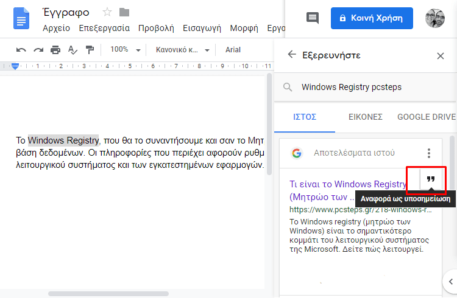Undo the last action
The image size is (457, 298).
click(21, 50)
